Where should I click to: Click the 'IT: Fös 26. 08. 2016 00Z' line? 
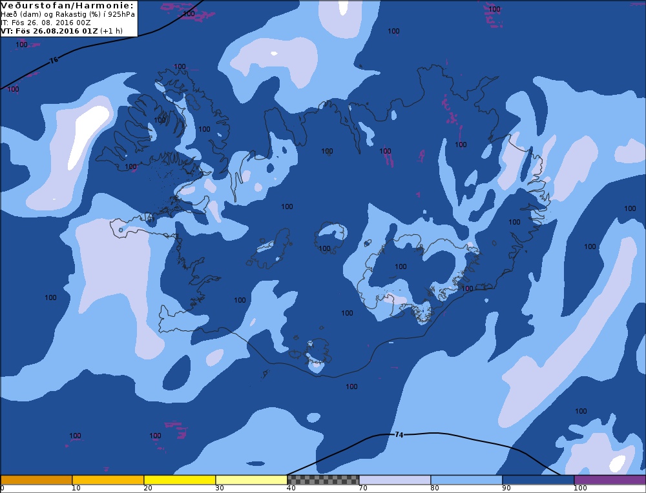(46, 23)
